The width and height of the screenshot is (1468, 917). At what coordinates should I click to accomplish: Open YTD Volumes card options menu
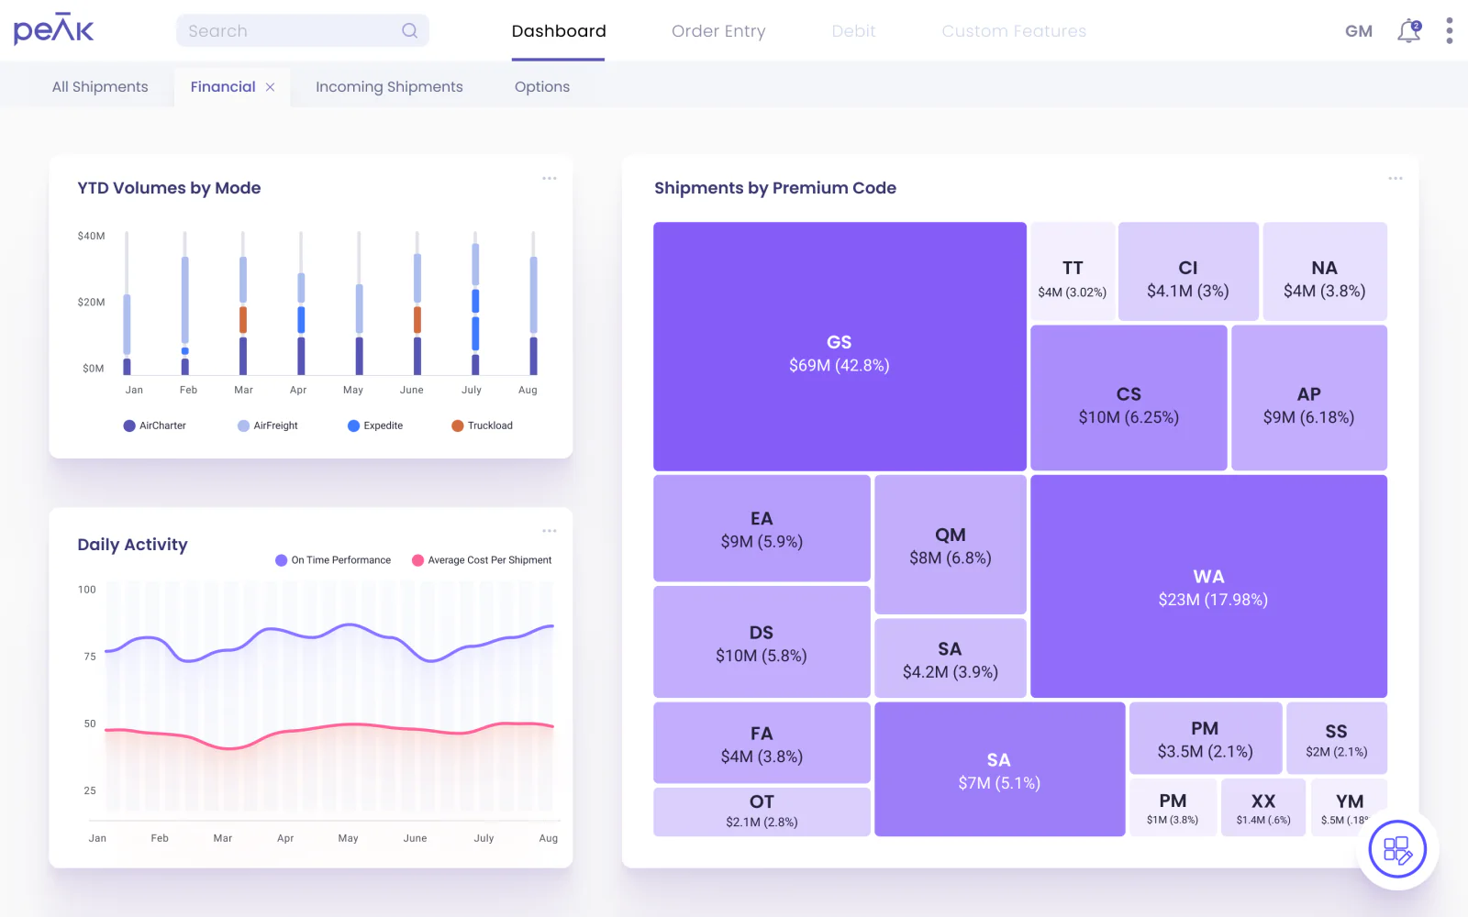[x=550, y=178]
